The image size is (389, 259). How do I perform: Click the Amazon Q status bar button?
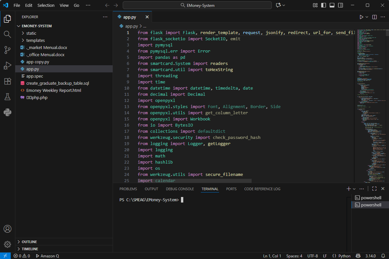[x=48, y=256]
